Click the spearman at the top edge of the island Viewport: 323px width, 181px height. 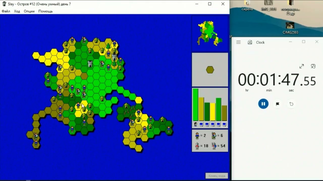(84, 40)
